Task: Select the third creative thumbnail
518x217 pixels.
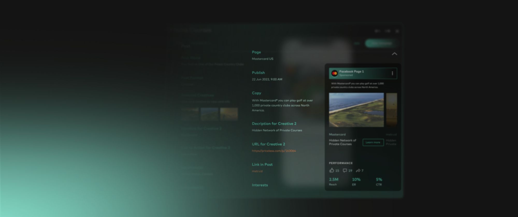Action: [x=229, y=114]
